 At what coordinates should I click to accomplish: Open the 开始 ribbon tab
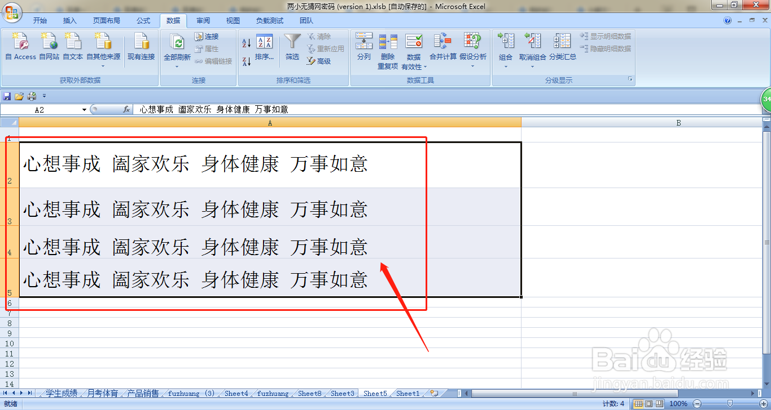point(40,21)
